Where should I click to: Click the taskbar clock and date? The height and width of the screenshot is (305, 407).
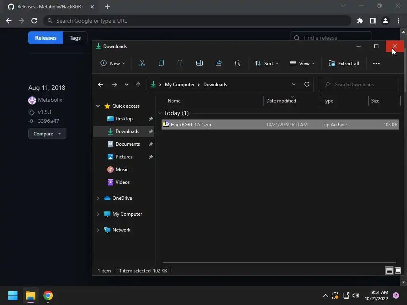(376, 295)
